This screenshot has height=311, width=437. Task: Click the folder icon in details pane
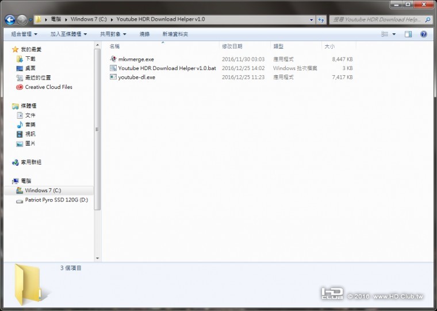[29, 284]
